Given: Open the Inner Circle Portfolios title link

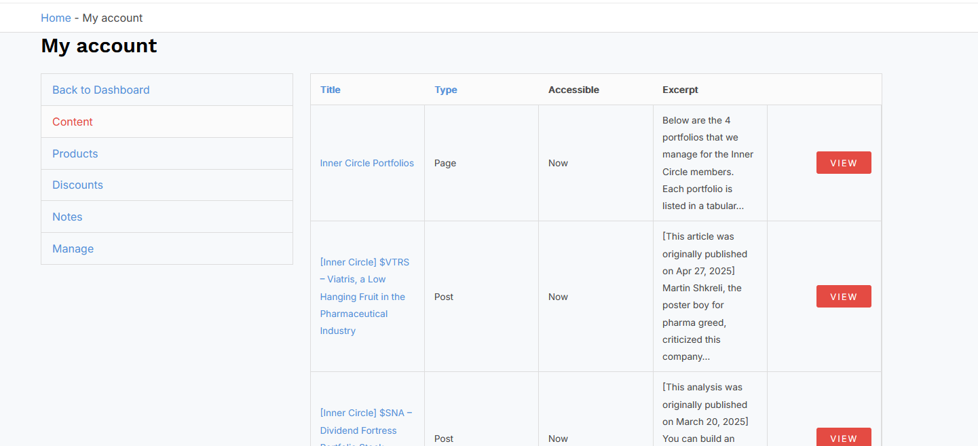Looking at the screenshot, I should (367, 163).
